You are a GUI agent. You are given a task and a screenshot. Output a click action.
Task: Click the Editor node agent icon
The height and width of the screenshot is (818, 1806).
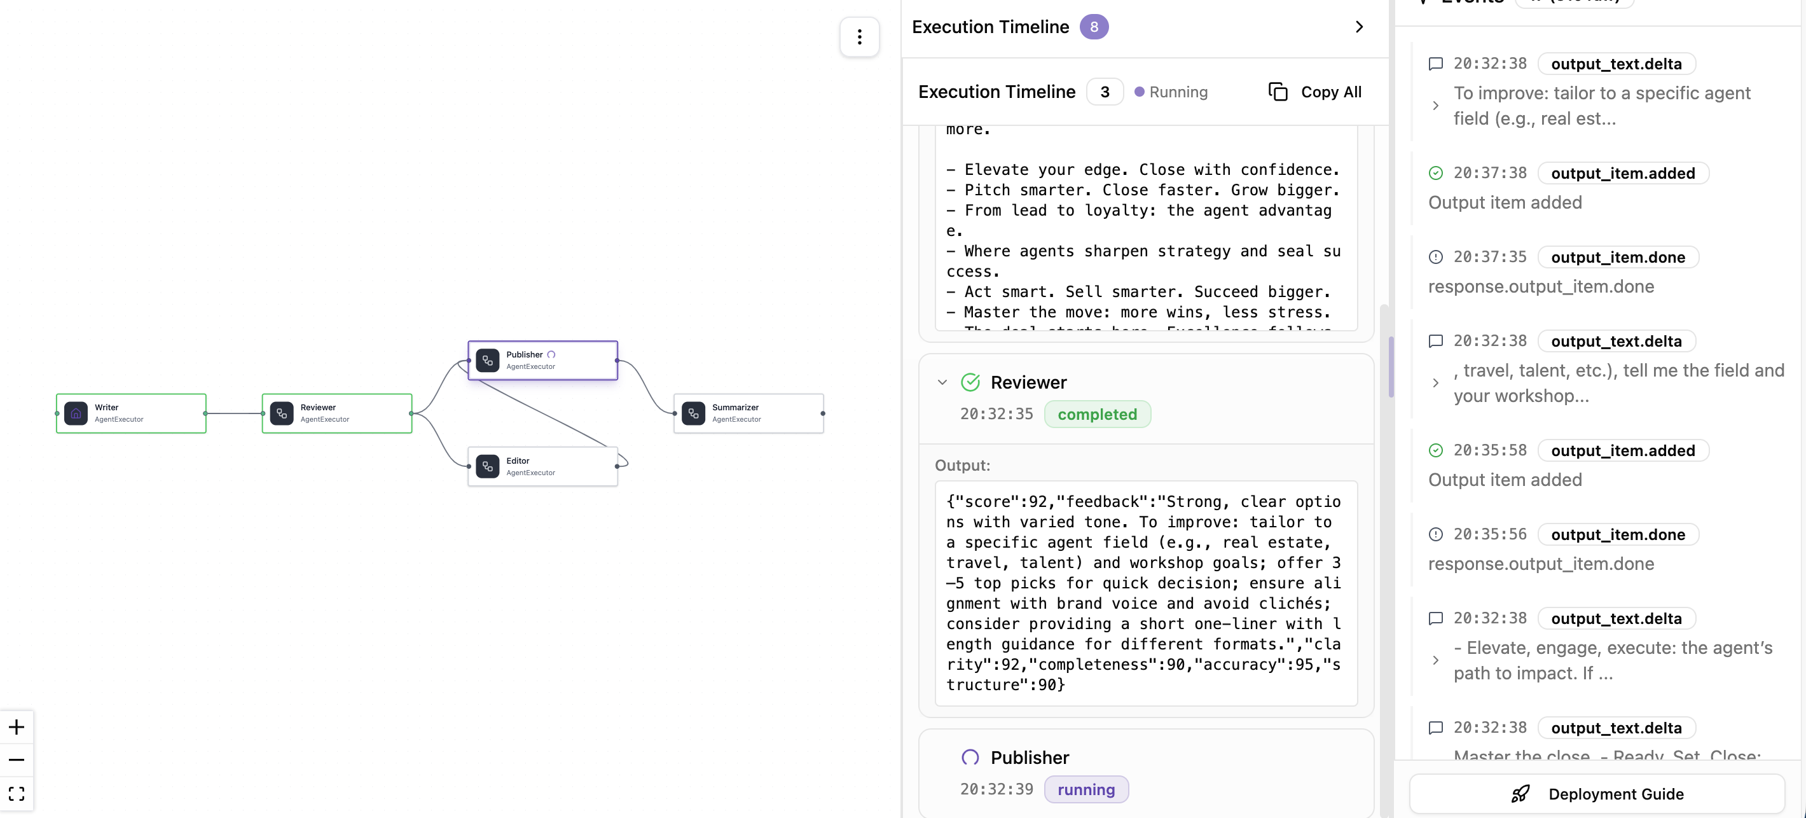[x=487, y=466]
